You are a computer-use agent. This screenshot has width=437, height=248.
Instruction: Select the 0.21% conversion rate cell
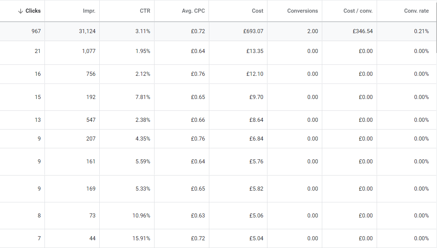[x=421, y=31]
